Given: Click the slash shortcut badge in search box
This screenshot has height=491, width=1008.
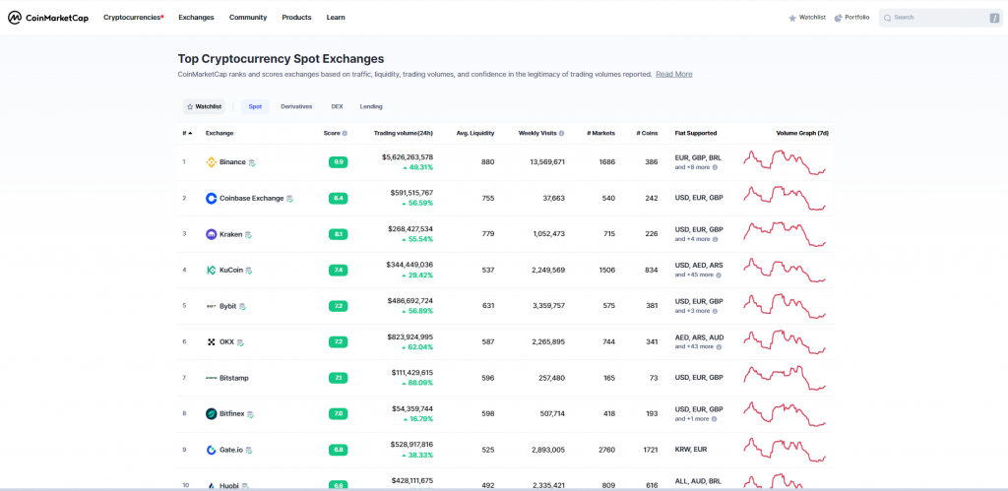Looking at the screenshot, I should (994, 18).
